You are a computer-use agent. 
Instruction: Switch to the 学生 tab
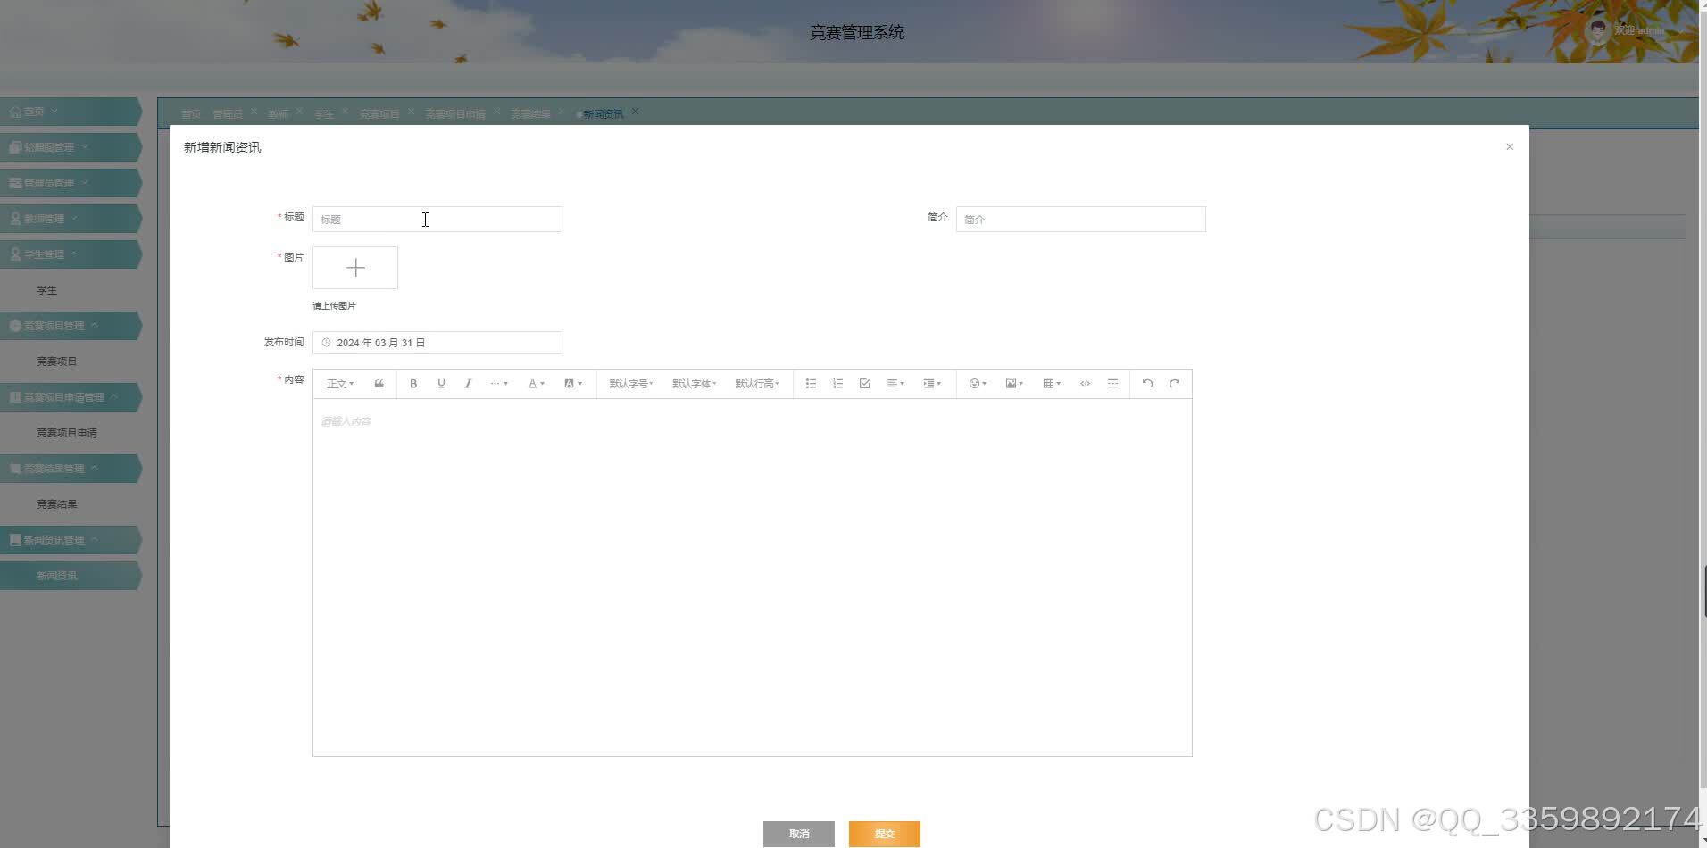click(x=324, y=114)
